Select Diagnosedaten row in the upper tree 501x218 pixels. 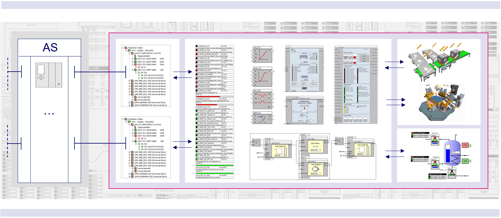pos(144,56)
